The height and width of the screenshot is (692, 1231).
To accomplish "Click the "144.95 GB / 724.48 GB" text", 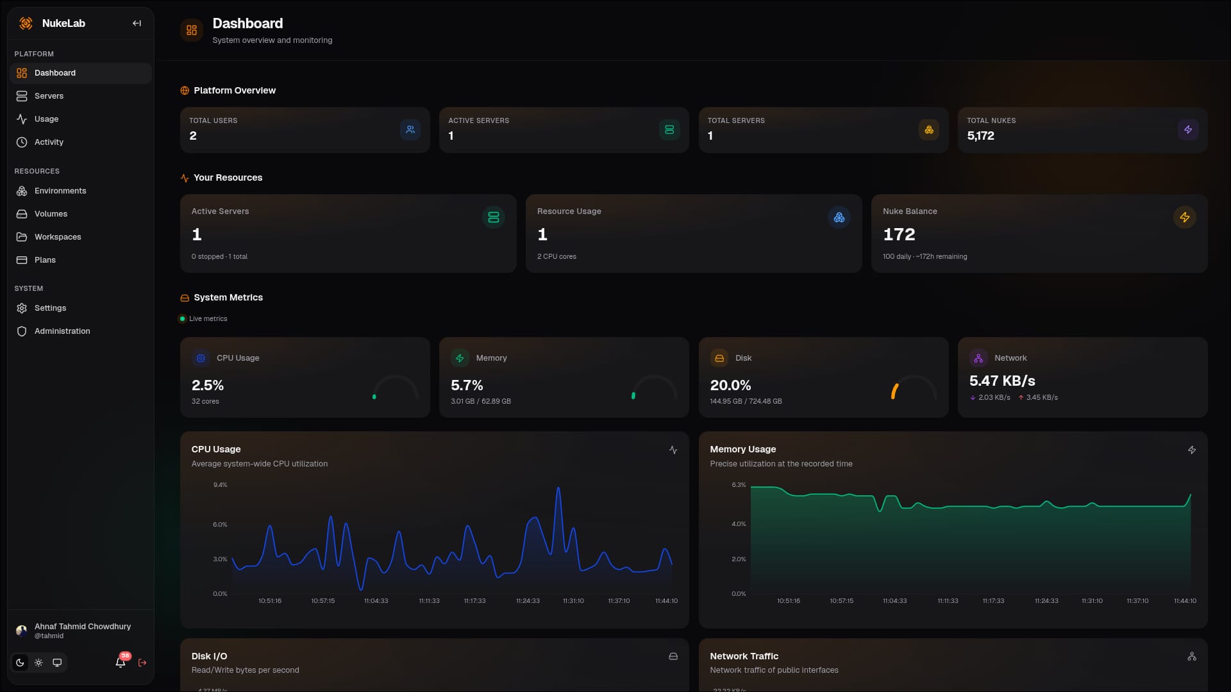I will (746, 401).
